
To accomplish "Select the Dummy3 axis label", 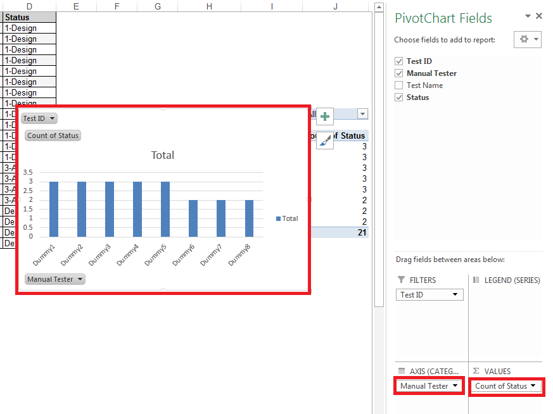I will pos(99,255).
